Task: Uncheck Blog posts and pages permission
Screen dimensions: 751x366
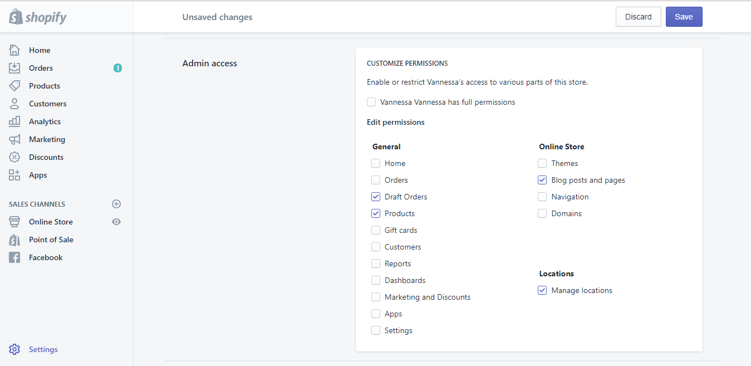Action: point(542,180)
